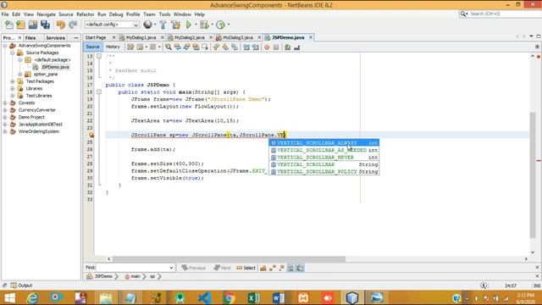Click the Windows Start button
This screenshot has width=542, height=305.
9,297
